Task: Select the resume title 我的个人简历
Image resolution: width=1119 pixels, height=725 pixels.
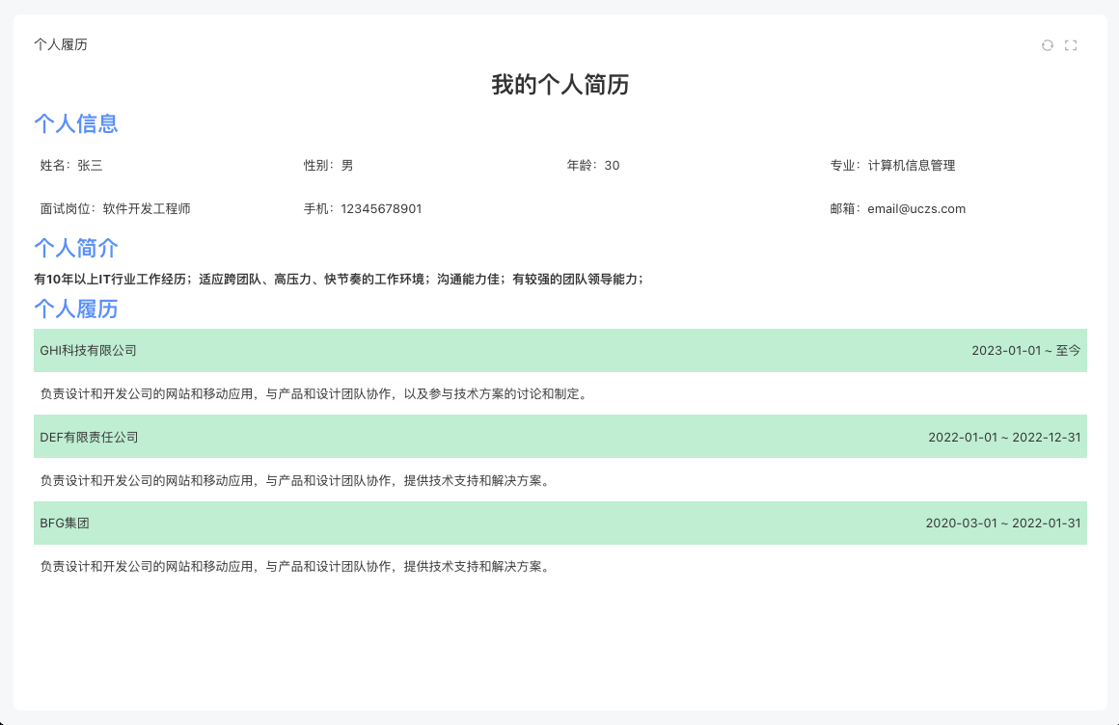Action: [x=559, y=85]
